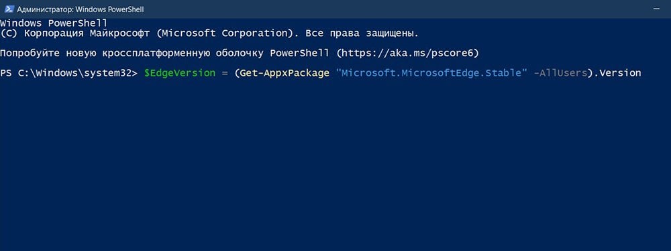Click the equals sign after $EdgeVersion
Image resolution: width=671 pixels, height=251 pixels.
pyautogui.click(x=224, y=74)
